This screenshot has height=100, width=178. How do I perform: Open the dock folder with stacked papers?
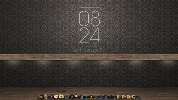[x=133, y=97]
